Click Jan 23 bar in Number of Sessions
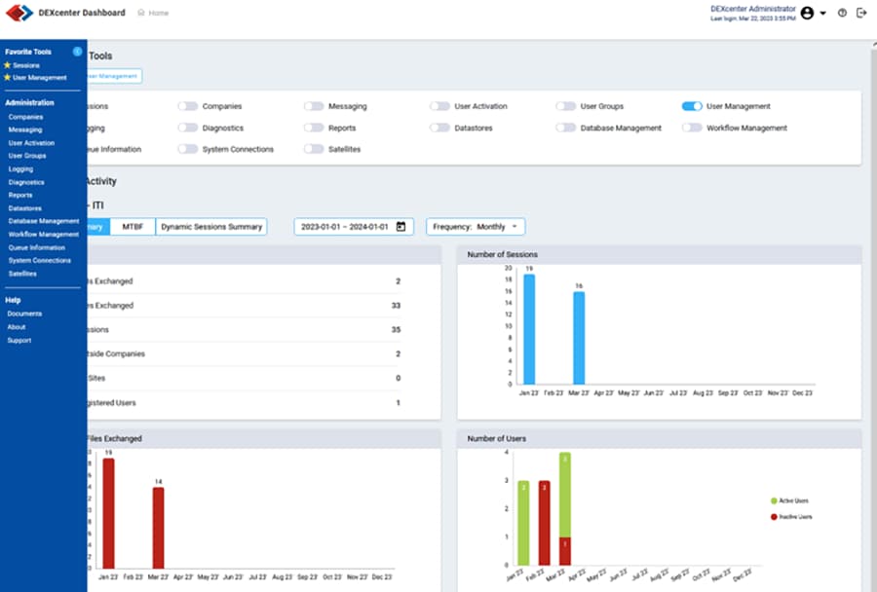The image size is (877, 592). 529,329
